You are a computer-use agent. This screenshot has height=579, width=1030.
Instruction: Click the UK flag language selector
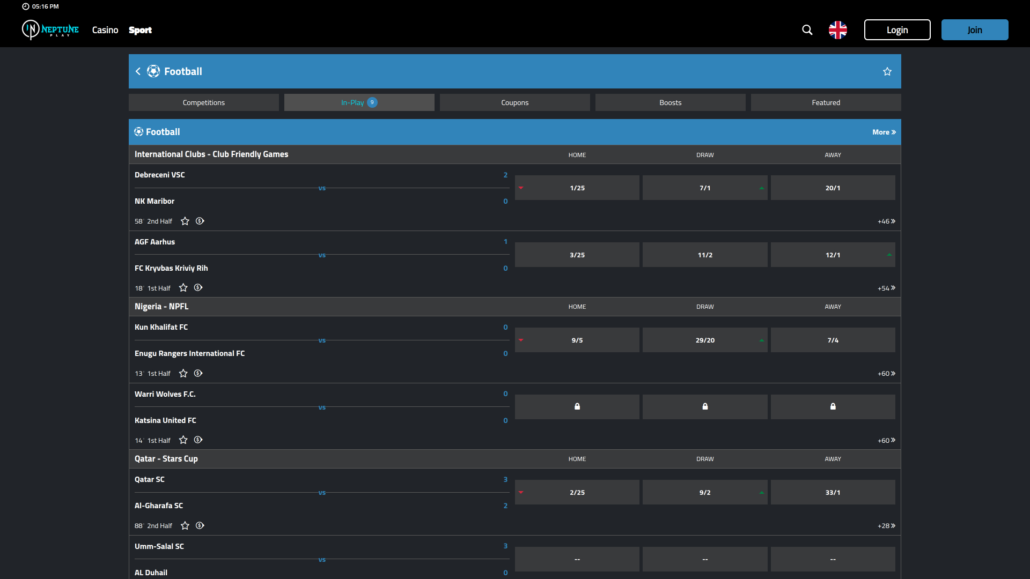(x=837, y=30)
